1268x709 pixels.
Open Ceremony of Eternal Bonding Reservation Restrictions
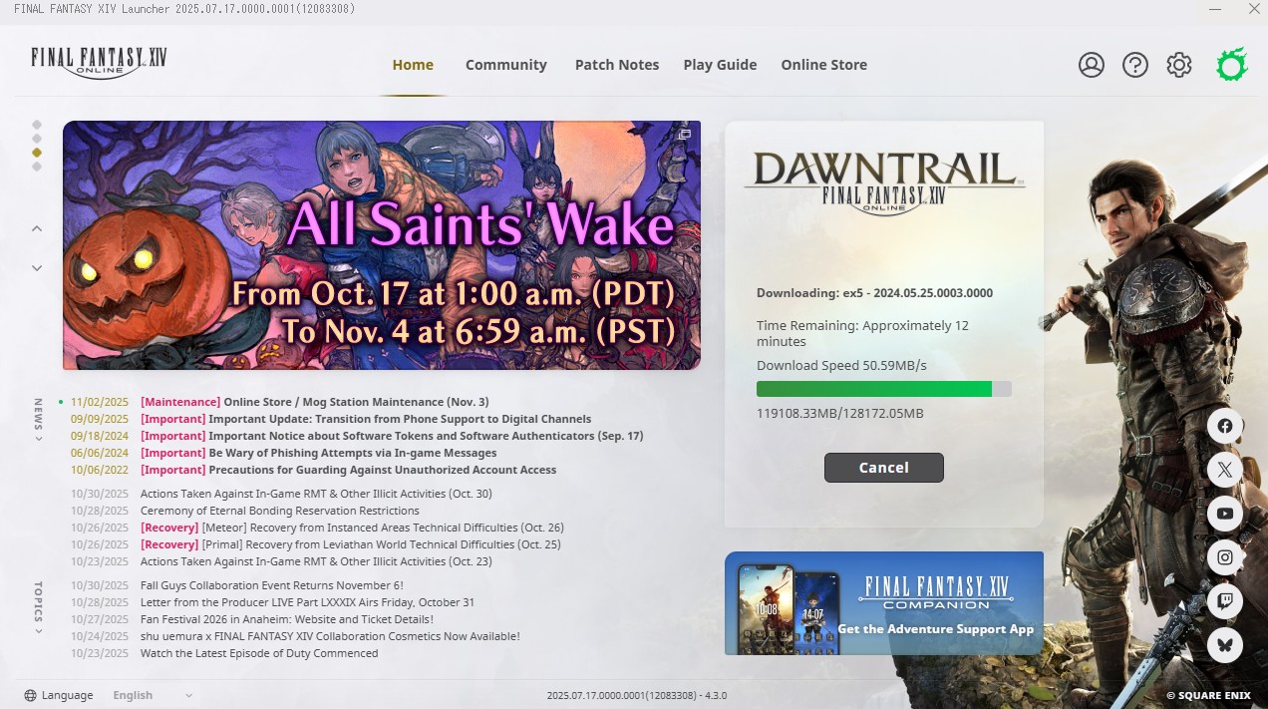point(280,511)
